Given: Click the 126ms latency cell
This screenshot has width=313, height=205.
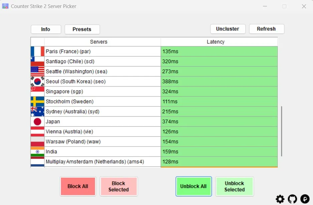Looking at the screenshot, I should point(219,132).
